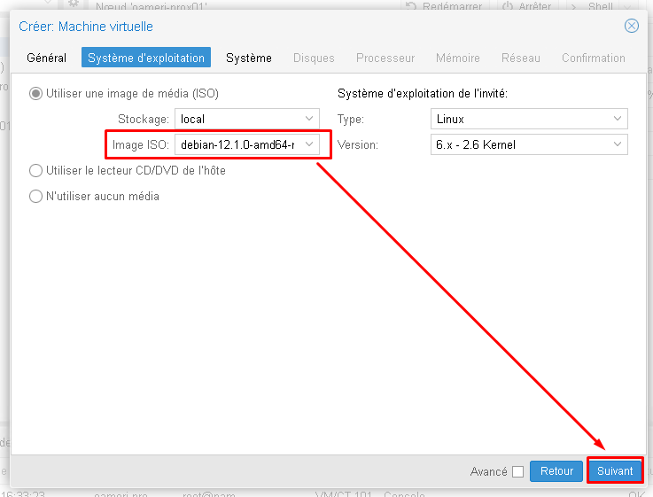Jump to the Confirmation tab

594,58
